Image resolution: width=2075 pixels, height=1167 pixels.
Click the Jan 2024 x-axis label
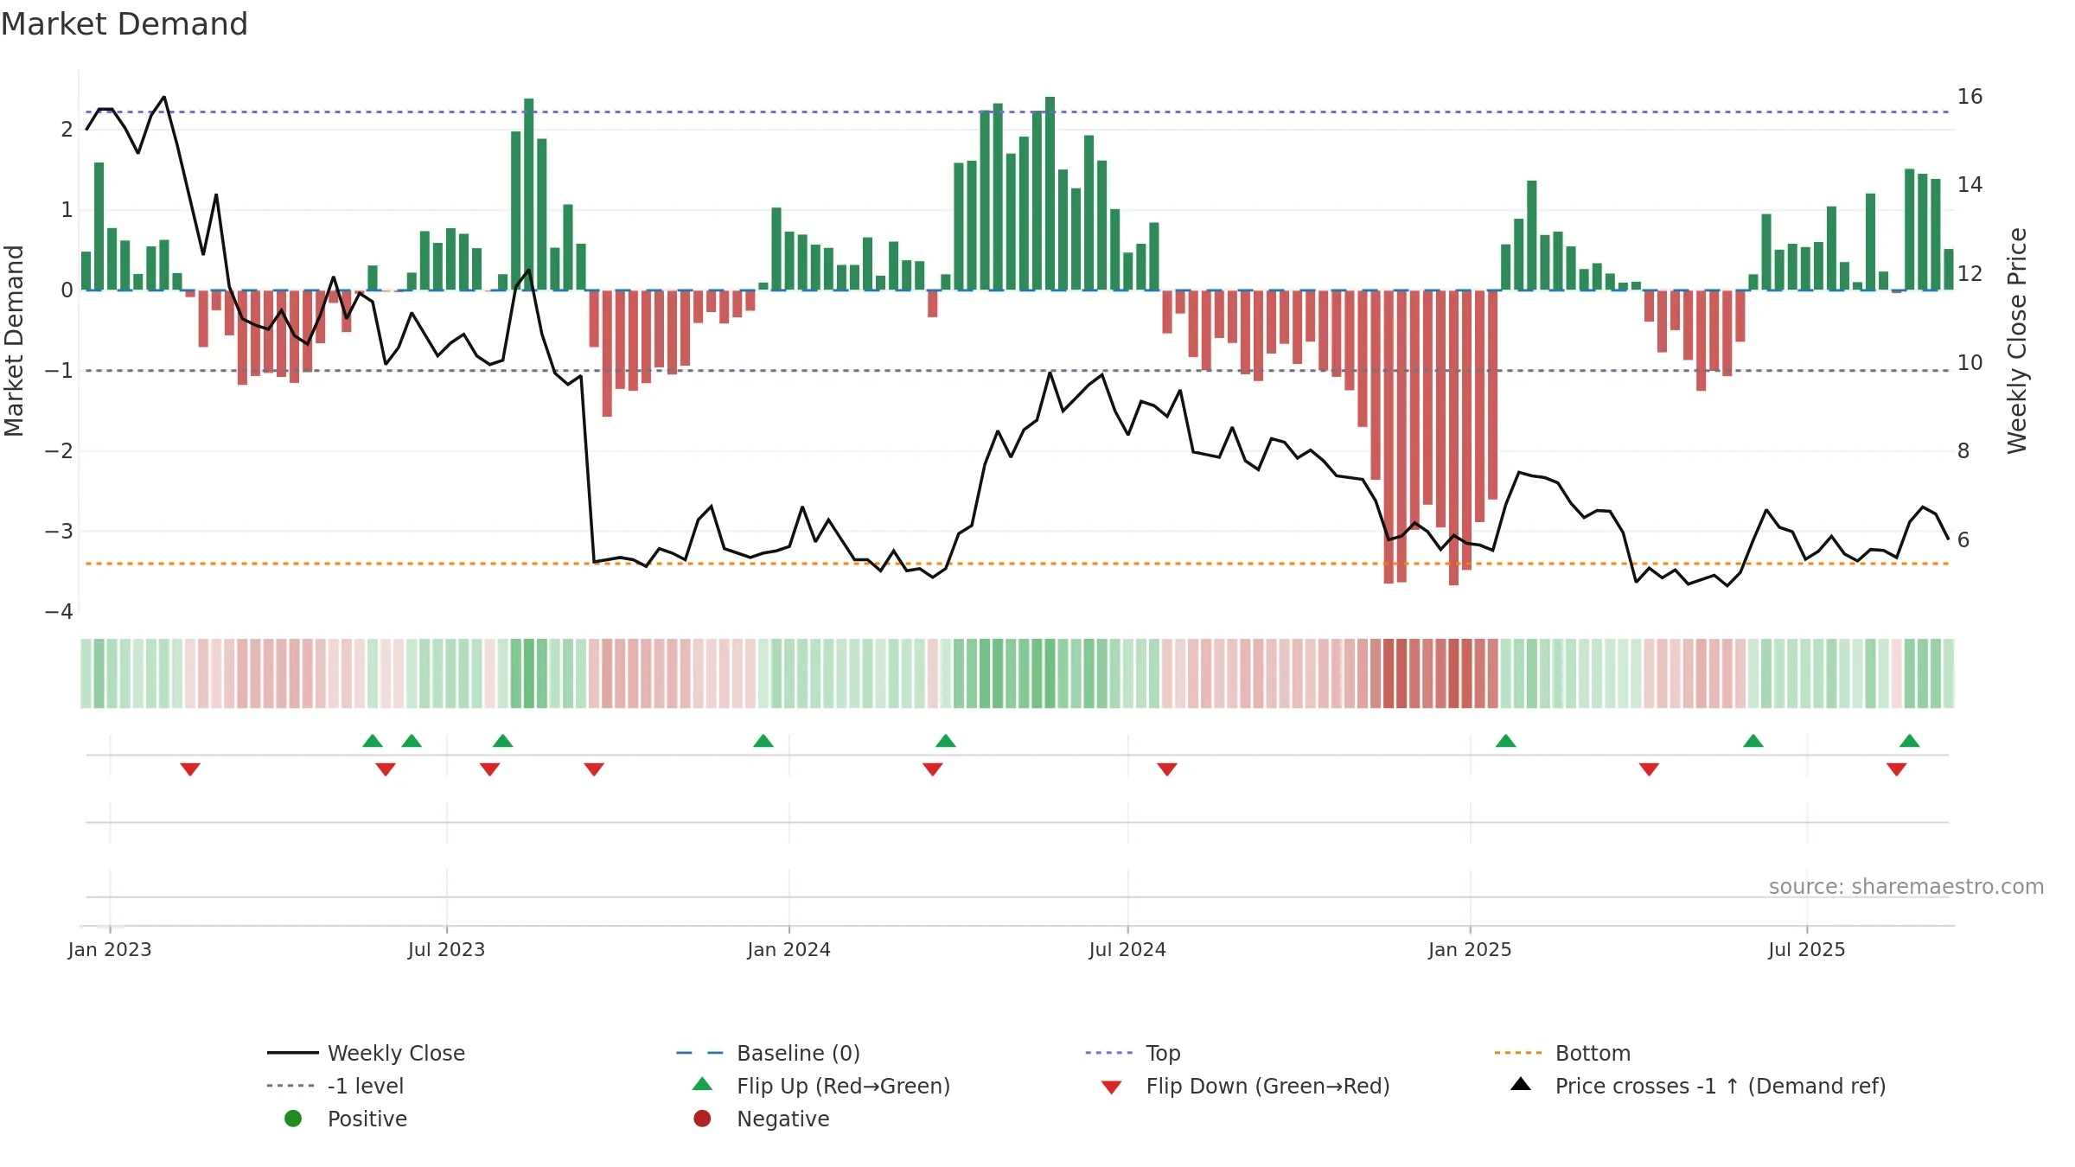click(788, 949)
